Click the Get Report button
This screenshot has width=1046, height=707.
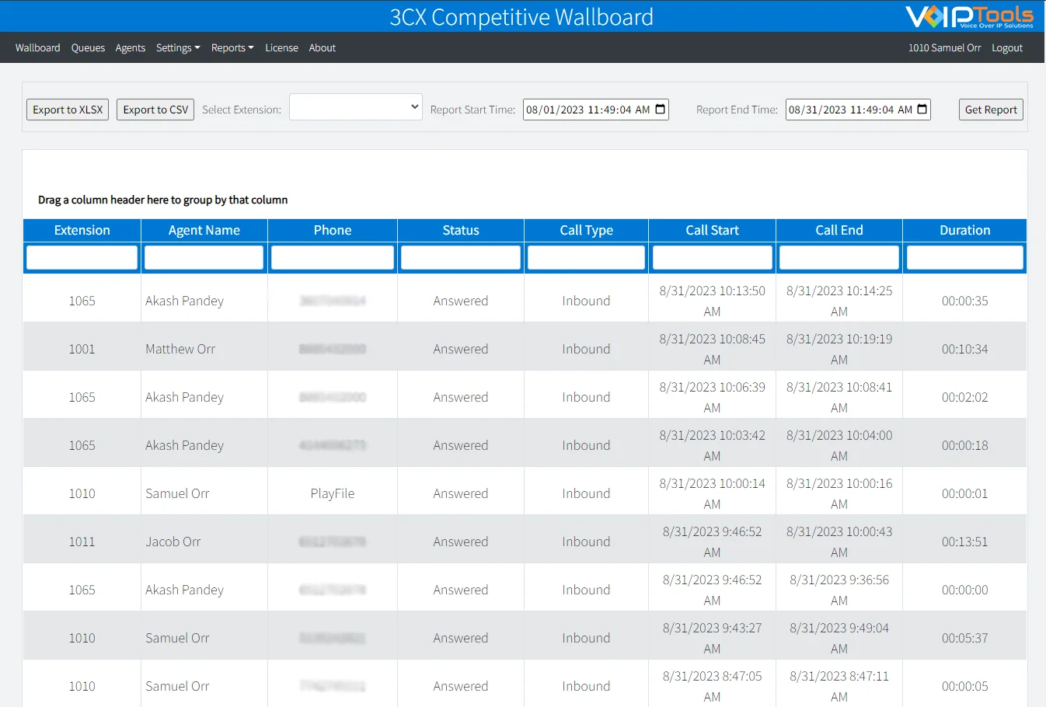pyautogui.click(x=991, y=110)
